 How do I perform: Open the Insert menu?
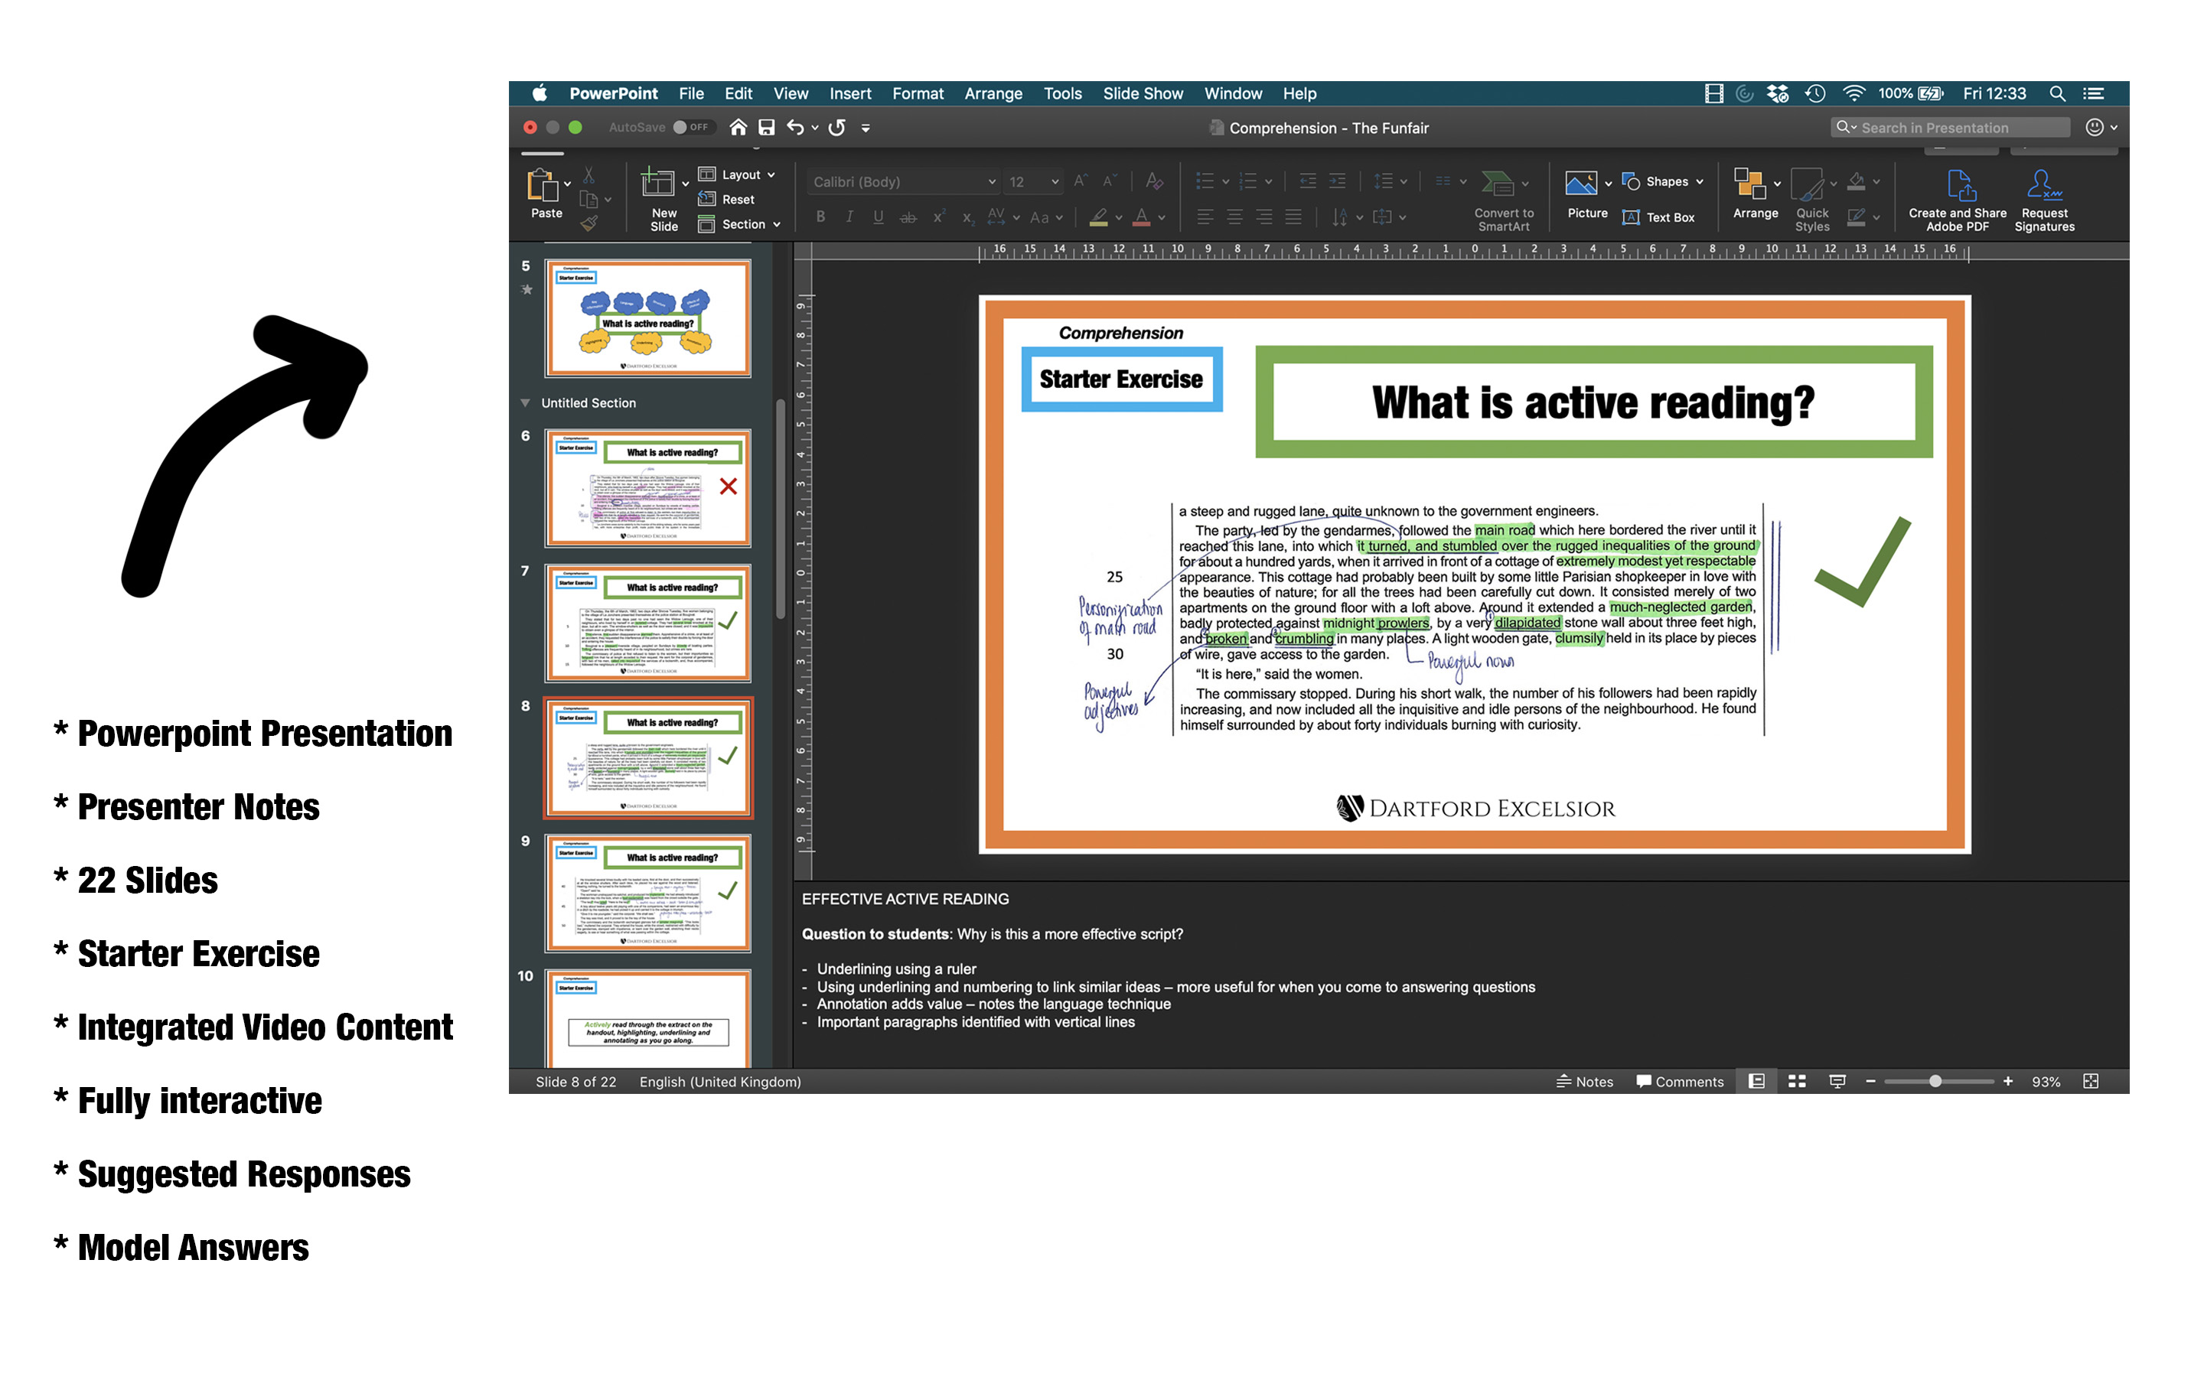point(849,94)
